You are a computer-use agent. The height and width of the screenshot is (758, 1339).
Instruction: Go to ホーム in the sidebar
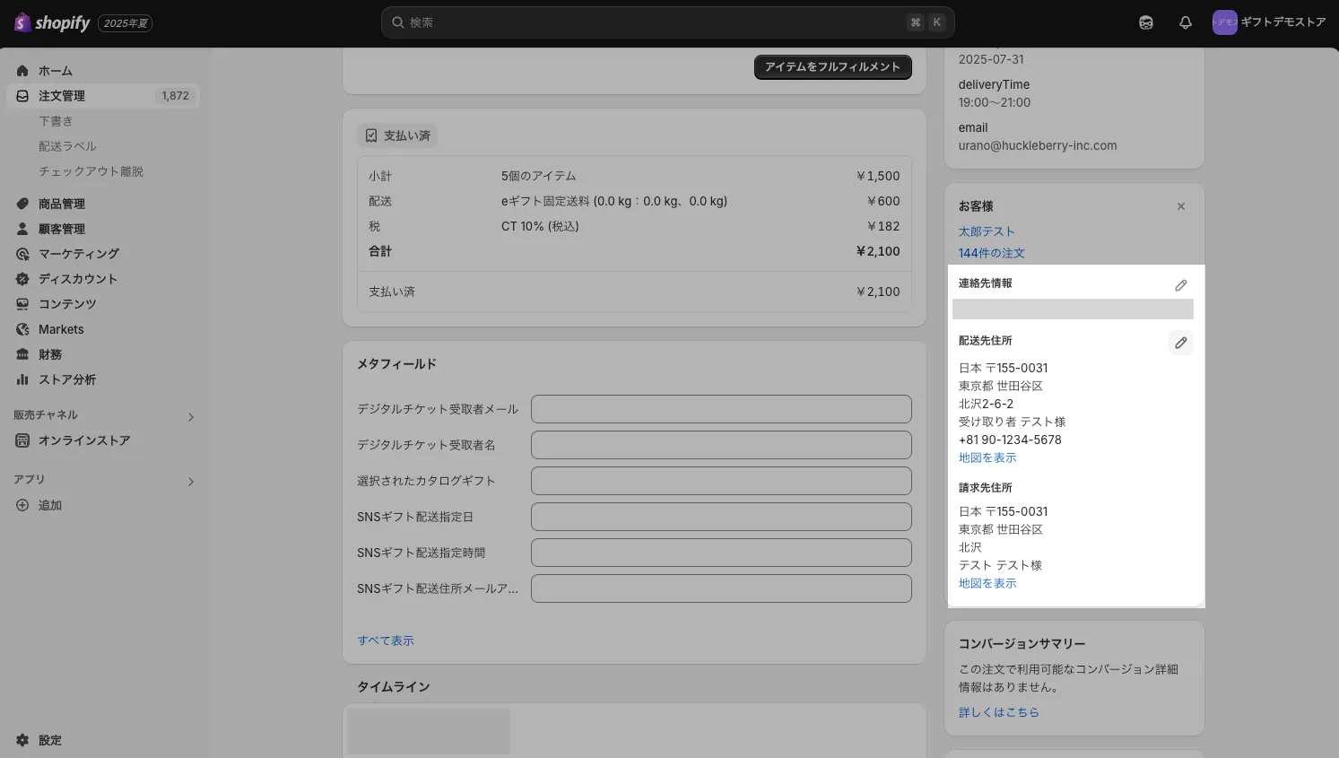pos(55,71)
